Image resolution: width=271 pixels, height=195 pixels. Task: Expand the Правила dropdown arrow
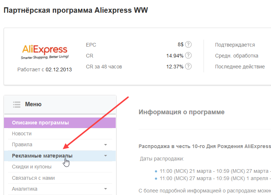[106, 145]
